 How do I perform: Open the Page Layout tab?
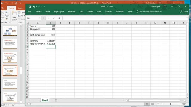[x=59, y=12]
